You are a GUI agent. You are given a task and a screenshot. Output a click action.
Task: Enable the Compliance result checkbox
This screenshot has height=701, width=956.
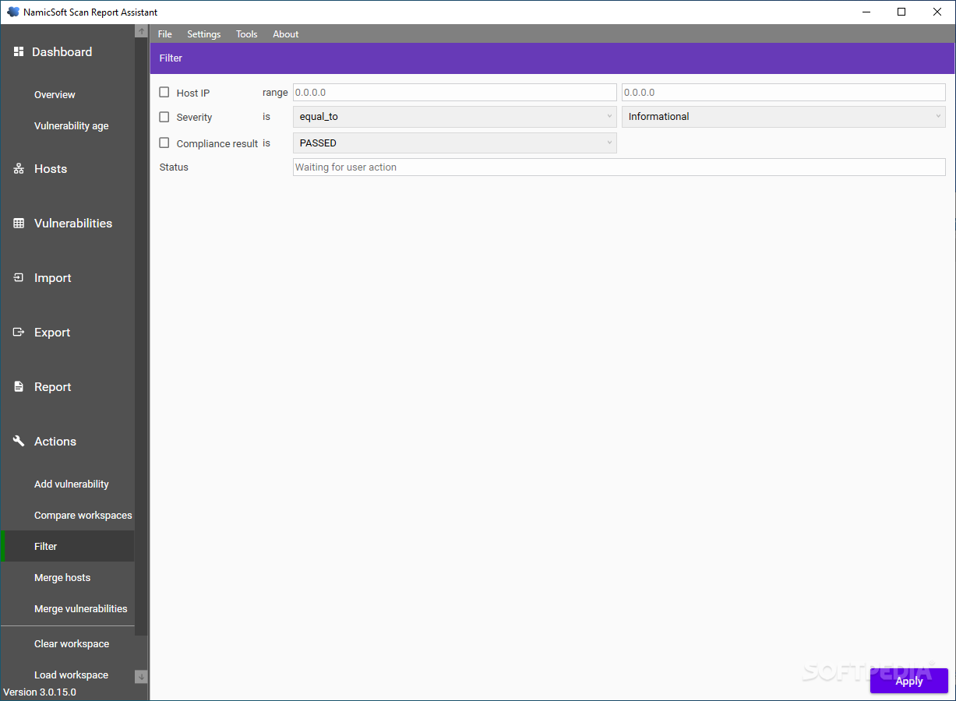pyautogui.click(x=164, y=143)
